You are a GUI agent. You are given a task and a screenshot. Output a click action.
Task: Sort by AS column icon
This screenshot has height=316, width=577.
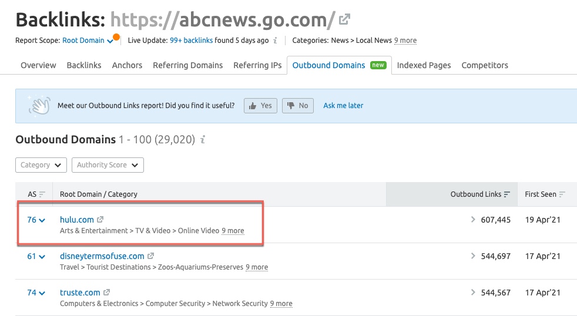[x=42, y=194]
